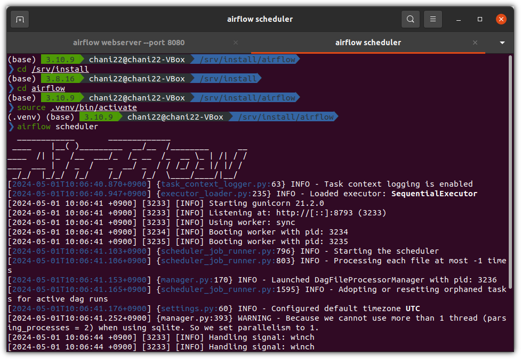Click task_context_logger.py log source
This screenshot has width=521, height=359.
point(221,184)
